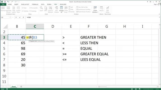The image size is (161, 90).
Task: Open the Switch Windows dropdown
Action: [95, 9]
